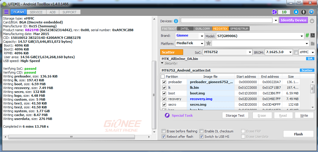Open the Brand dropdown showing Gionee
This screenshot has width=318, height=152.
tap(202, 36)
